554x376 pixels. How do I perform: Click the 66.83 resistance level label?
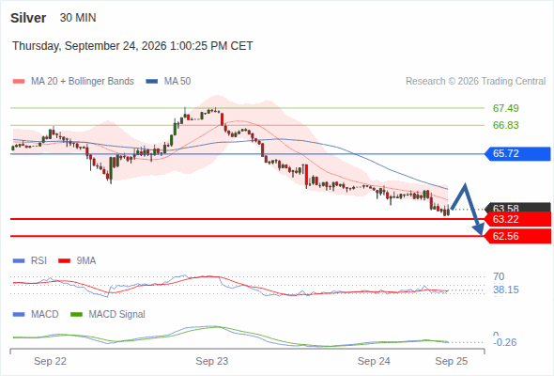pos(505,125)
